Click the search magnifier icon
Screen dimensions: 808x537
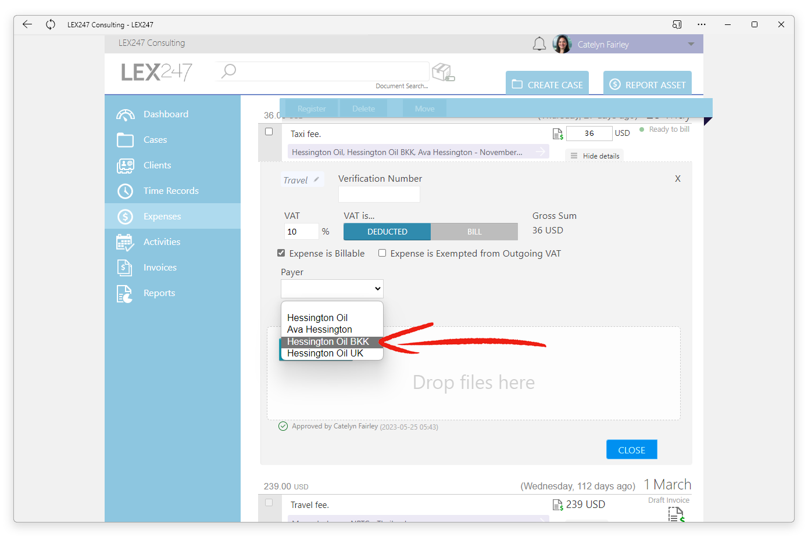click(229, 71)
